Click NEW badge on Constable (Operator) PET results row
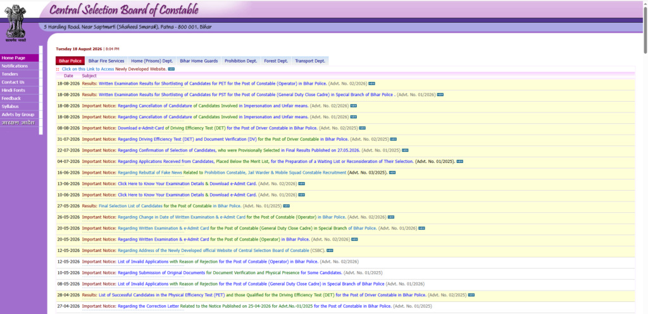 pyautogui.click(x=371, y=83)
